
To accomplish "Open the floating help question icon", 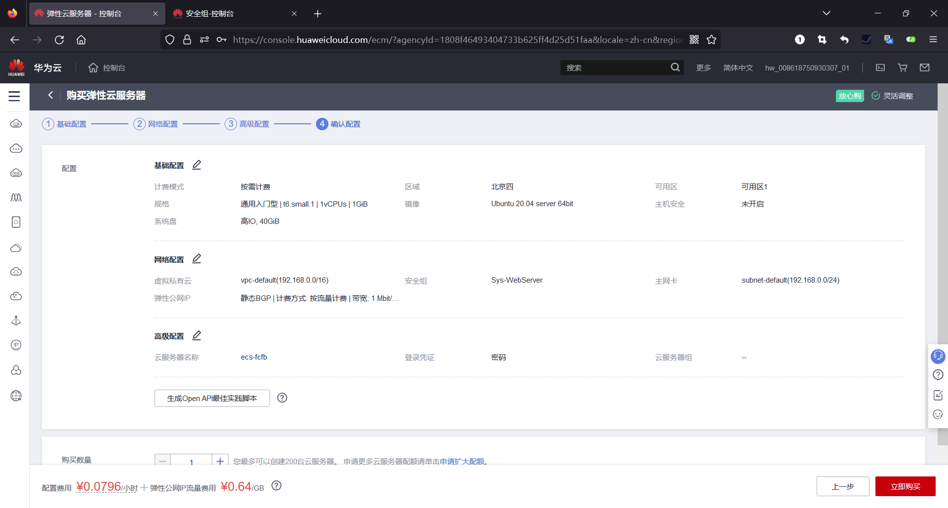I will 938,375.
